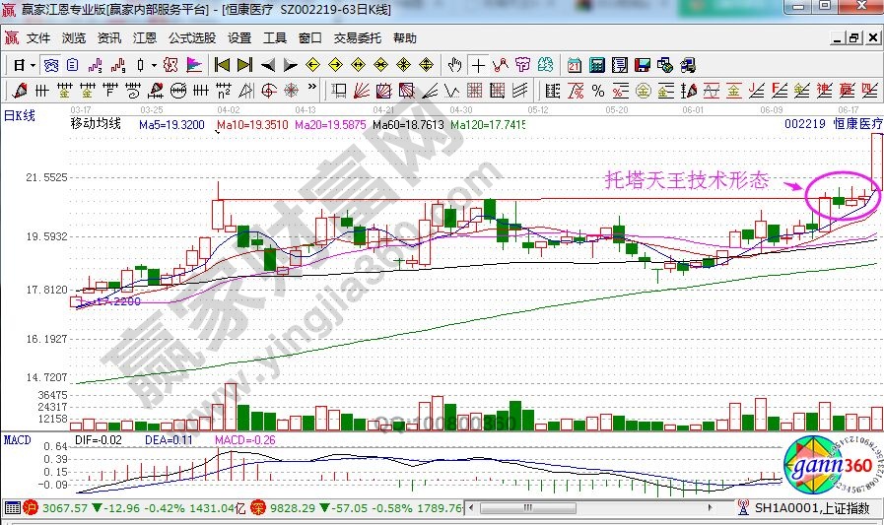Select the red step-line 9 icon

point(118,65)
